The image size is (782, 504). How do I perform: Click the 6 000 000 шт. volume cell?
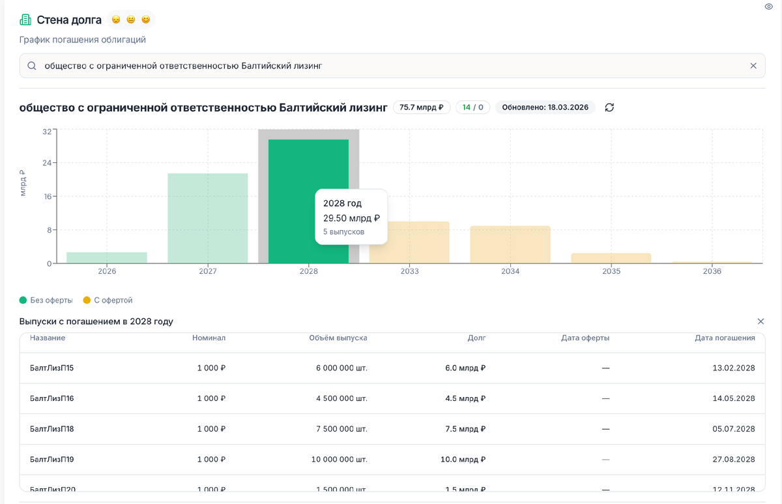click(341, 368)
